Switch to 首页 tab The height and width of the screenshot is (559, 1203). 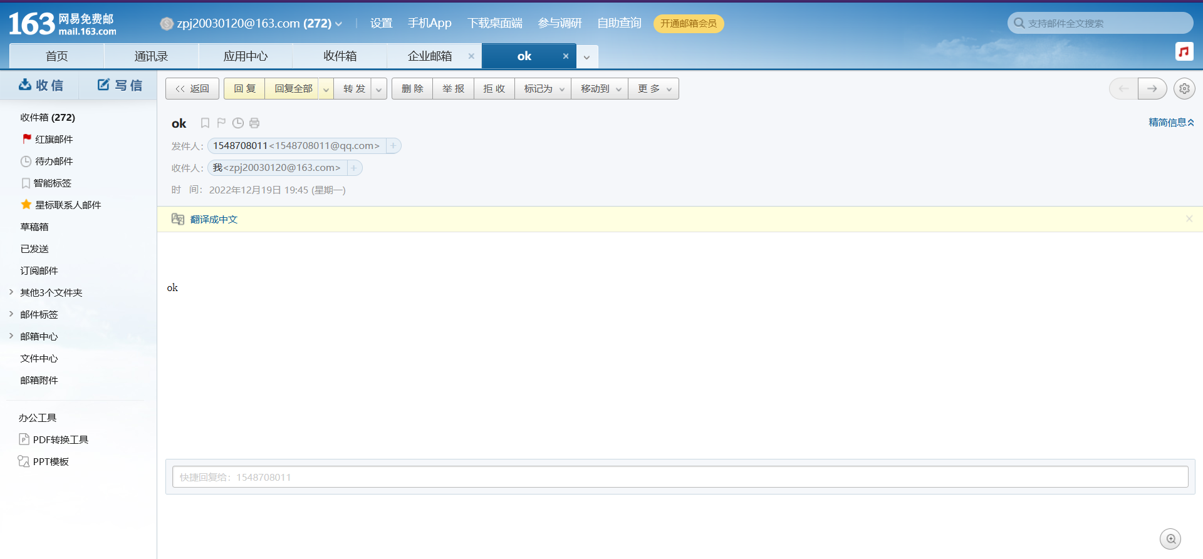click(57, 56)
